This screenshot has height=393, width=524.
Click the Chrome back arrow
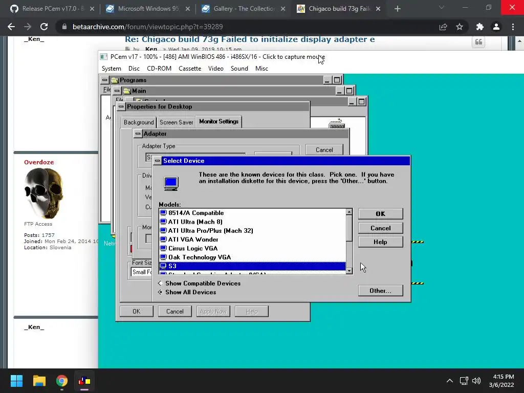(x=11, y=27)
